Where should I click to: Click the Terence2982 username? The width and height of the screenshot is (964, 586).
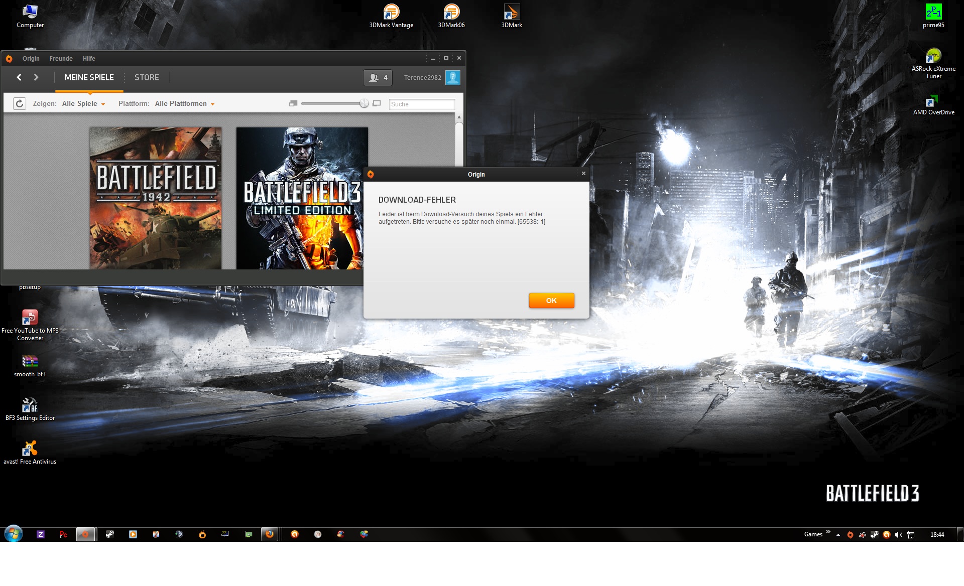(423, 78)
